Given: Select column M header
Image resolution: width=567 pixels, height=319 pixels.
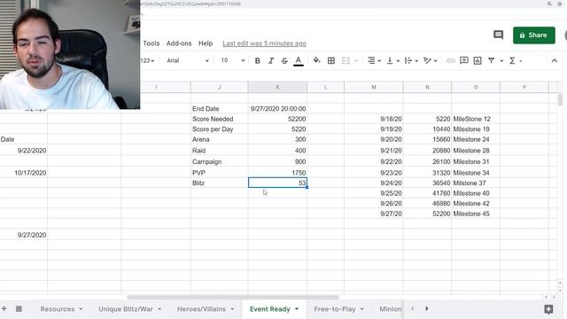Looking at the screenshot, I should 374,87.
